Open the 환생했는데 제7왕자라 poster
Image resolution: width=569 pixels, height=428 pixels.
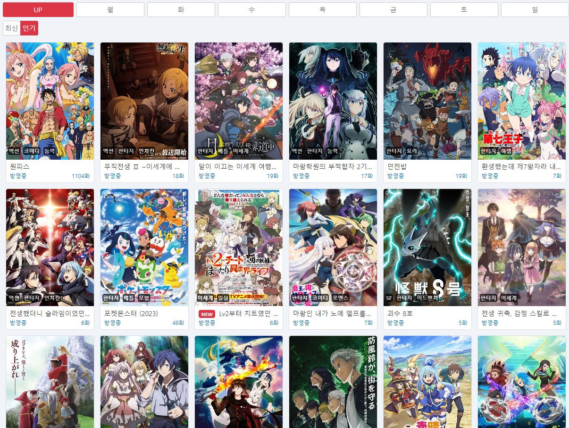[x=522, y=101]
